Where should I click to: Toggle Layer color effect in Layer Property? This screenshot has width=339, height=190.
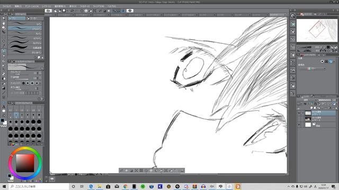tap(331, 61)
